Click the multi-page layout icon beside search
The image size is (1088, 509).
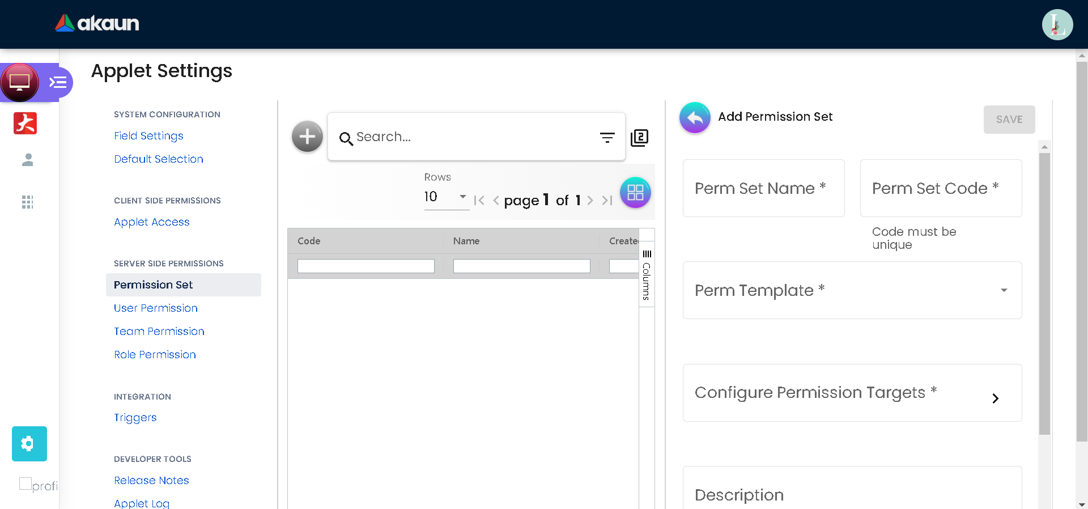point(639,137)
